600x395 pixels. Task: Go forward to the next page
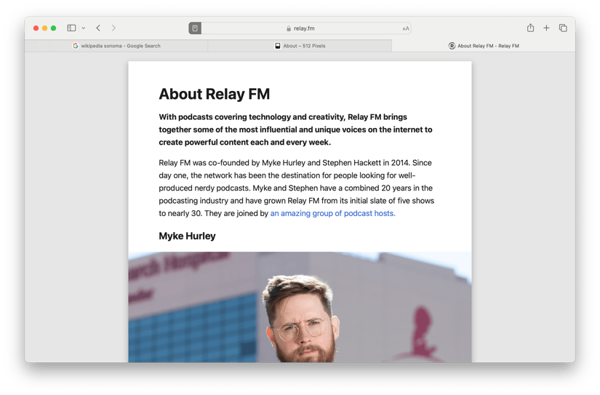point(113,28)
